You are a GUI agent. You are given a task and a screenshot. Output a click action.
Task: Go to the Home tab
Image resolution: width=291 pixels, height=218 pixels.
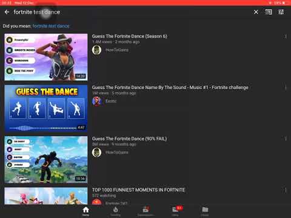[86, 211]
